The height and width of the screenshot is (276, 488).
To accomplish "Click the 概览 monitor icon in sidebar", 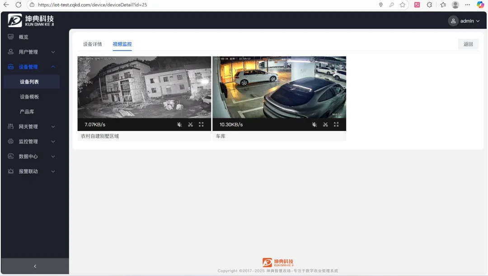I will coord(10,37).
